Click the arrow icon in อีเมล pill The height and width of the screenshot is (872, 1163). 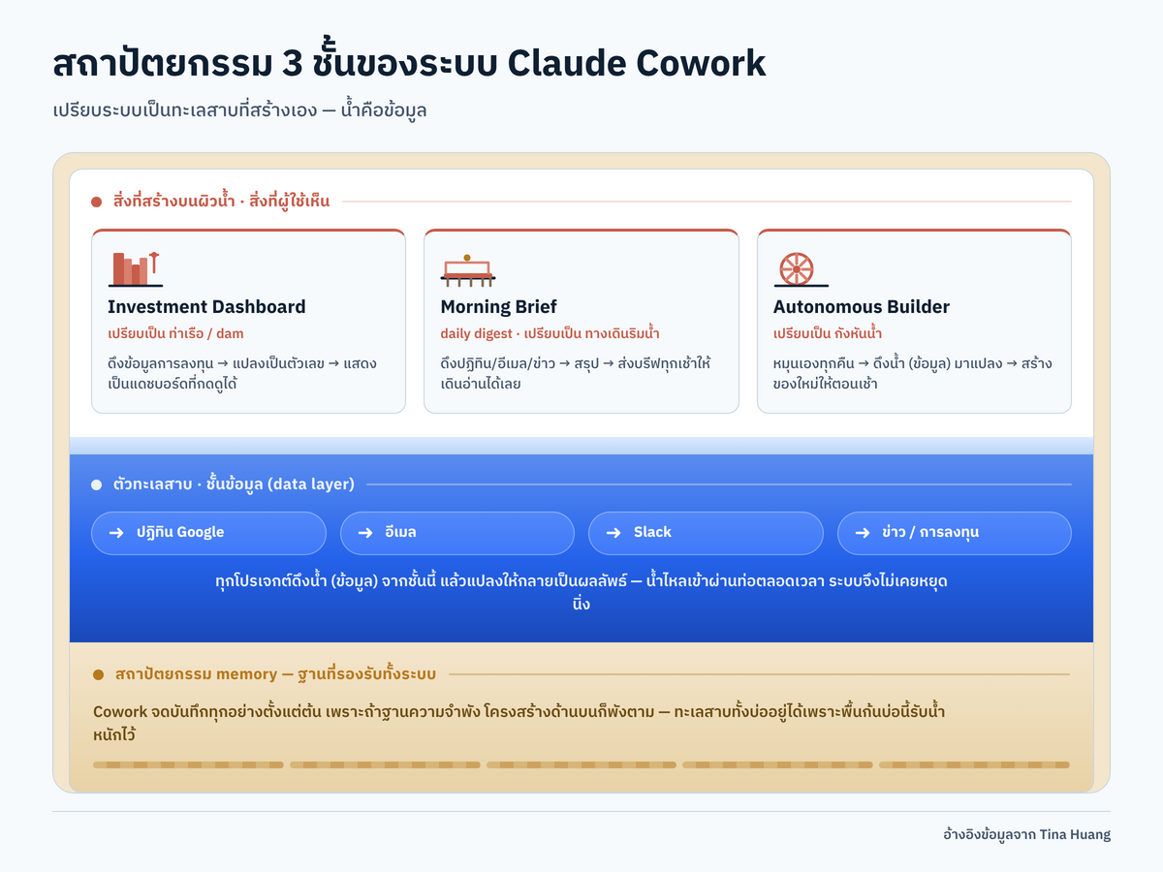365,533
